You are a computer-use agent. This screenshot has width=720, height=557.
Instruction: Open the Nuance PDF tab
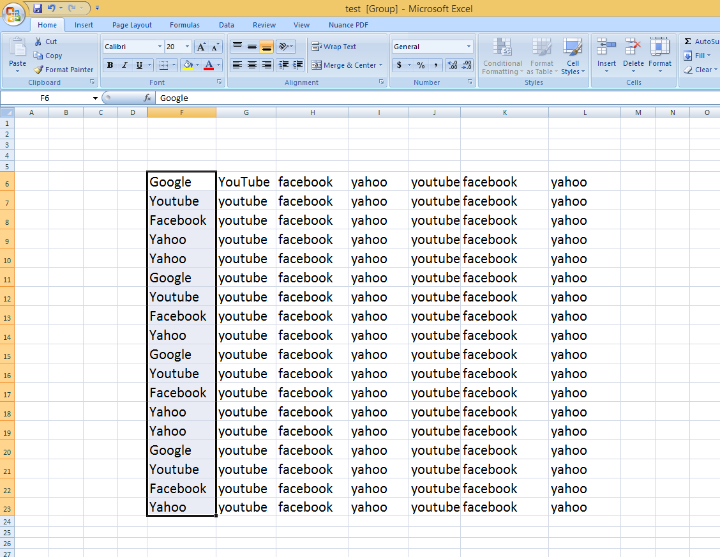coord(348,25)
